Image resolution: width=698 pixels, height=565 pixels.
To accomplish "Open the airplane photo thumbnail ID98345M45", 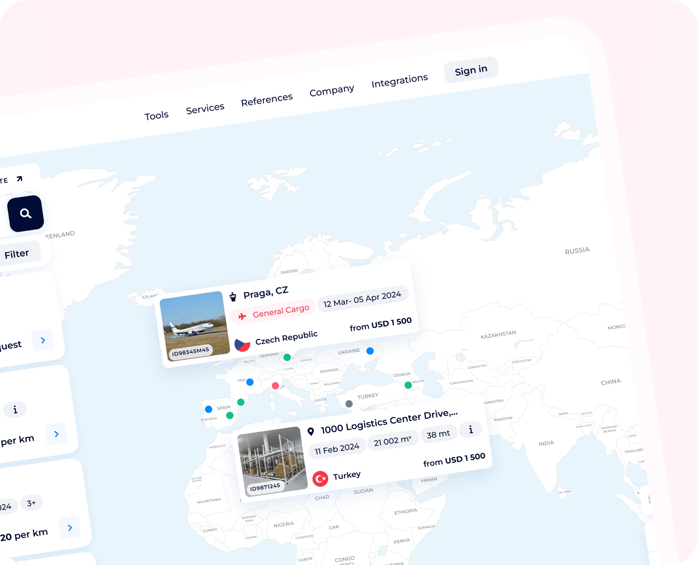I will [194, 327].
